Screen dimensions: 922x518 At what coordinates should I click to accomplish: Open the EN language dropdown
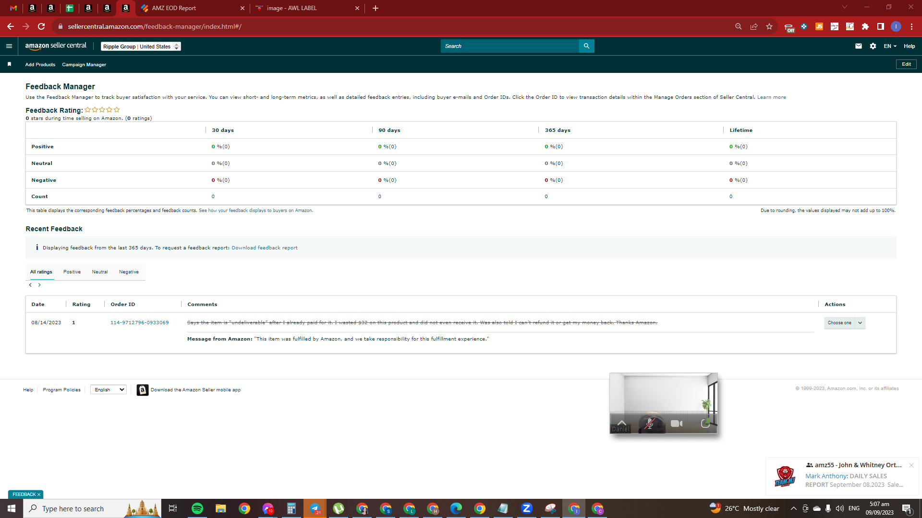coord(890,46)
